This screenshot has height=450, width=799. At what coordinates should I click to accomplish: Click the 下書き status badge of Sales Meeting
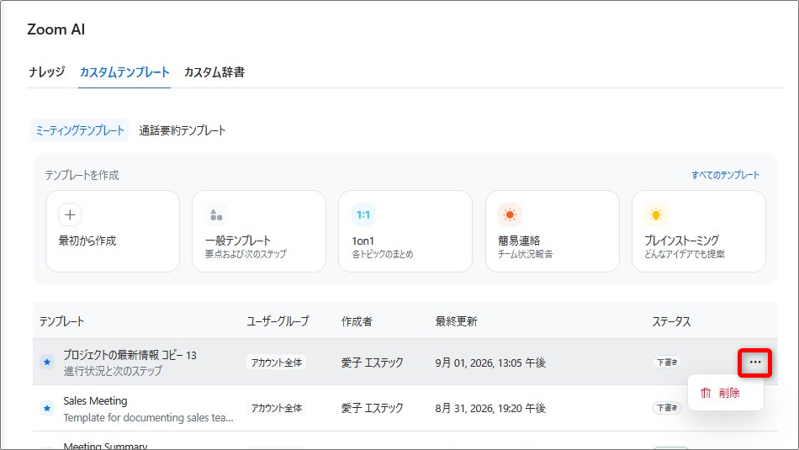point(666,408)
